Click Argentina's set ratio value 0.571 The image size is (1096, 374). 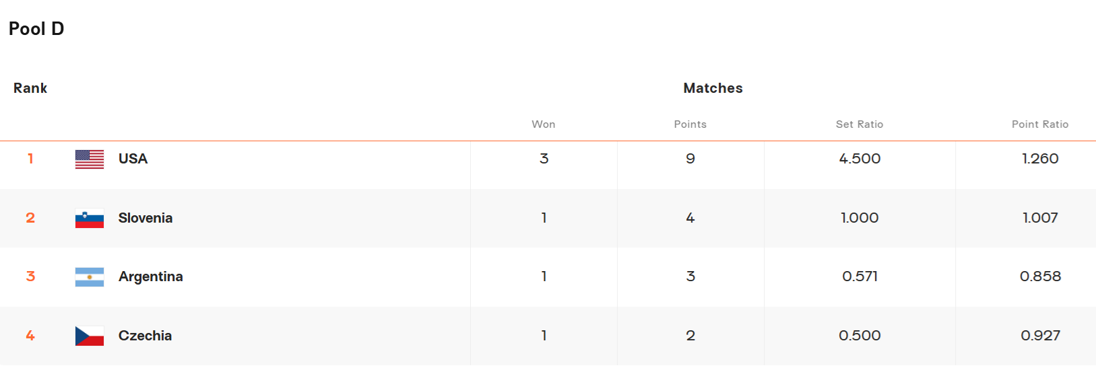[860, 276]
